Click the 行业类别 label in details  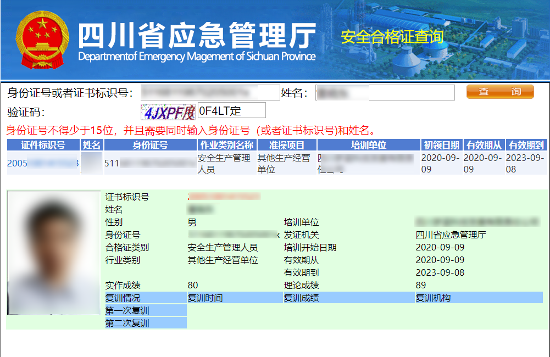pyautogui.click(x=123, y=260)
